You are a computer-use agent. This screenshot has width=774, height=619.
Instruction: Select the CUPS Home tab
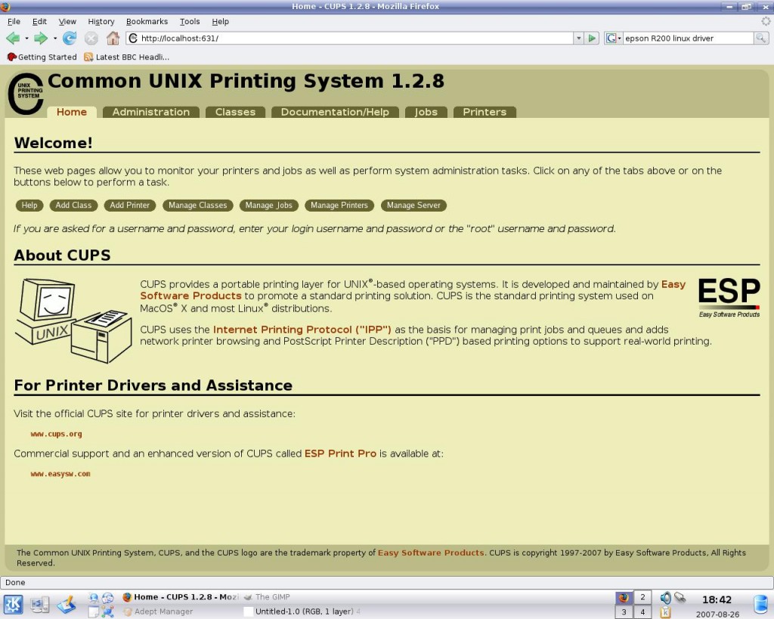[72, 112]
